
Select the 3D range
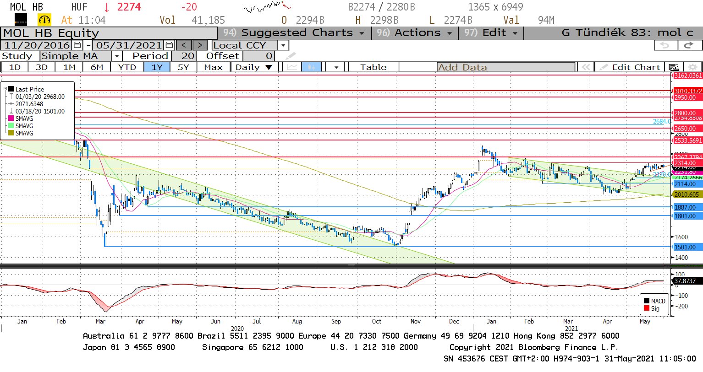(x=42, y=67)
